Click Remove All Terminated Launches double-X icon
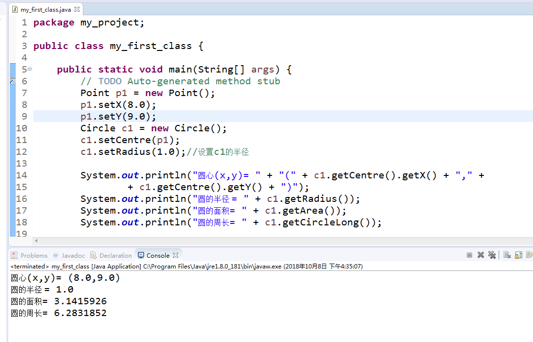533x342 pixels. click(x=492, y=255)
